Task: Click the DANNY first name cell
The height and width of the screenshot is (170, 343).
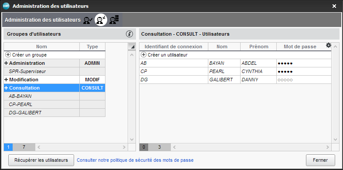Action: coord(258,80)
